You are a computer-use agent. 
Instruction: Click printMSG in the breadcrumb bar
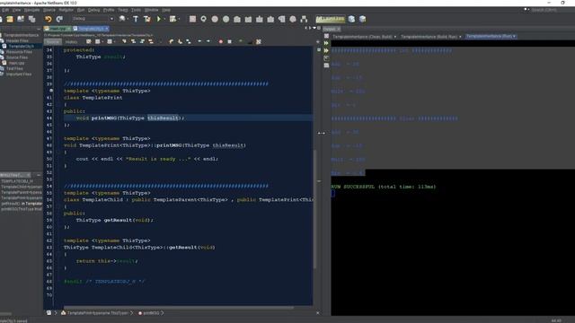151,313
